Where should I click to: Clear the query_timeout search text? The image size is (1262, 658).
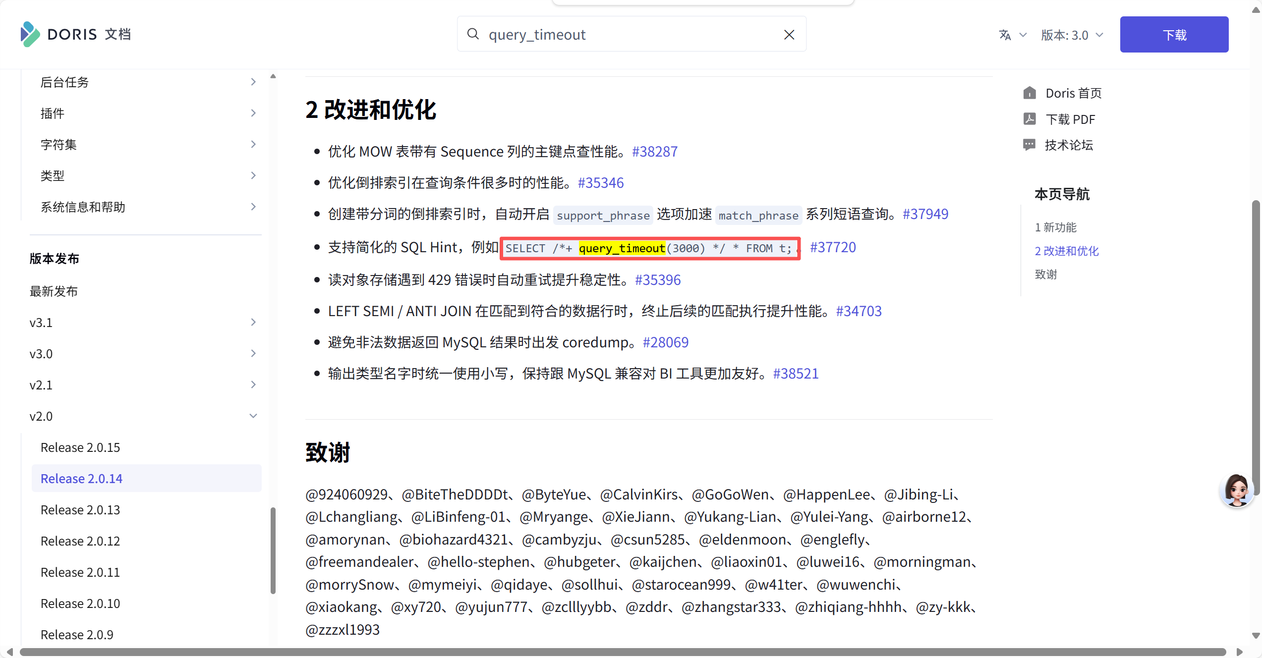tap(789, 34)
